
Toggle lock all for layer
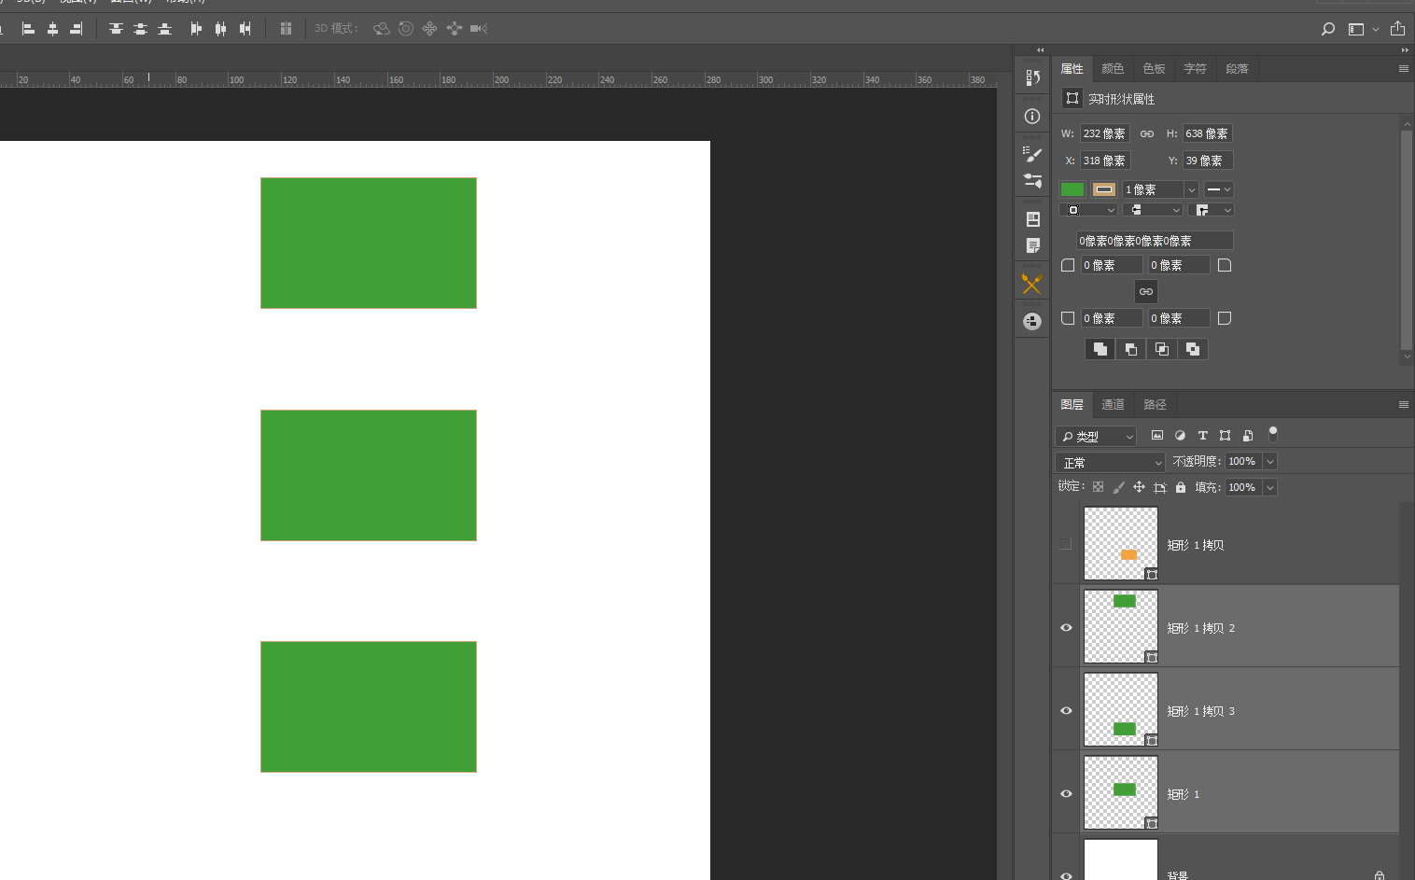tap(1181, 487)
